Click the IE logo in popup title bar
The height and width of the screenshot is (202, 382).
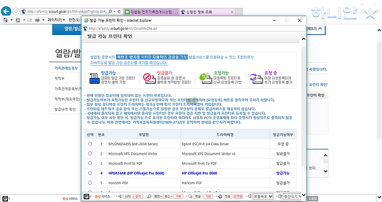[x=86, y=21]
